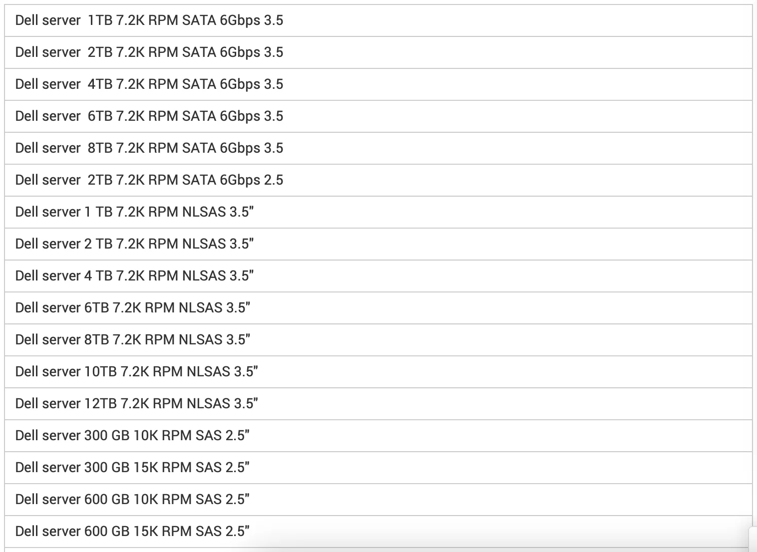Image resolution: width=757 pixels, height=552 pixels.
Task: Click the 4 TB NLSAS 3.5" entry
Action: (134, 276)
